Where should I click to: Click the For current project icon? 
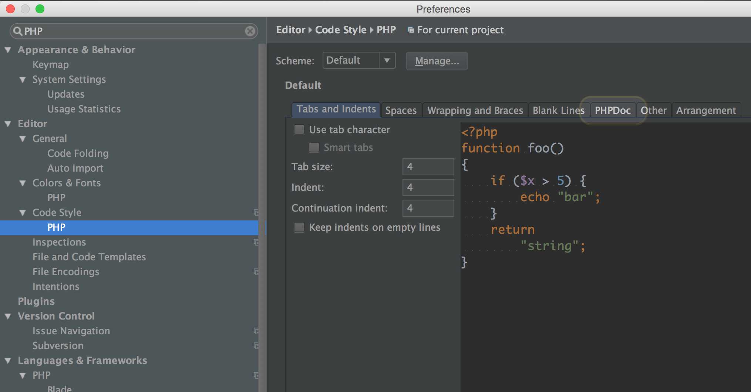[411, 30]
